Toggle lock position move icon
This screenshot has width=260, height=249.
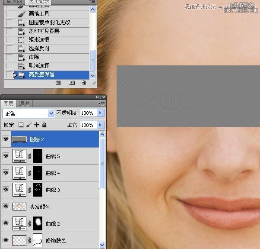click(36, 125)
